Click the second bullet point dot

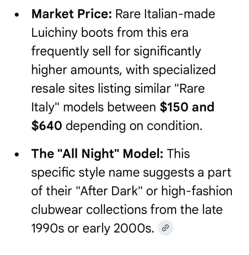17,155
